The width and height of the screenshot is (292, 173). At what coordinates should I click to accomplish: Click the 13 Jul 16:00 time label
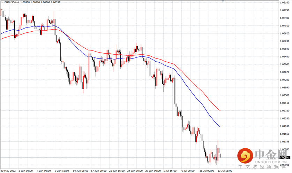pos(225,171)
